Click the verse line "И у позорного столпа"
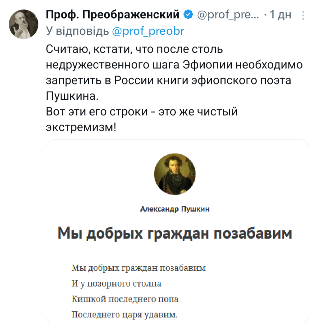The height and width of the screenshot is (323, 318). (116, 284)
